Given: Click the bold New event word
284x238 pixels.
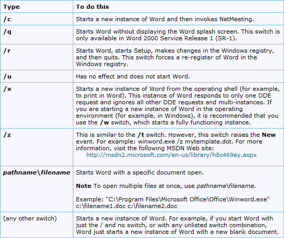Looking at the screenshot, I should pyautogui.click(x=269, y=135).
